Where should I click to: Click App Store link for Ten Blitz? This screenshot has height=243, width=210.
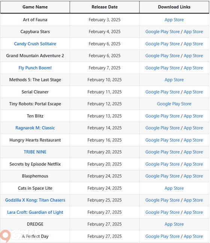(x=193, y=116)
